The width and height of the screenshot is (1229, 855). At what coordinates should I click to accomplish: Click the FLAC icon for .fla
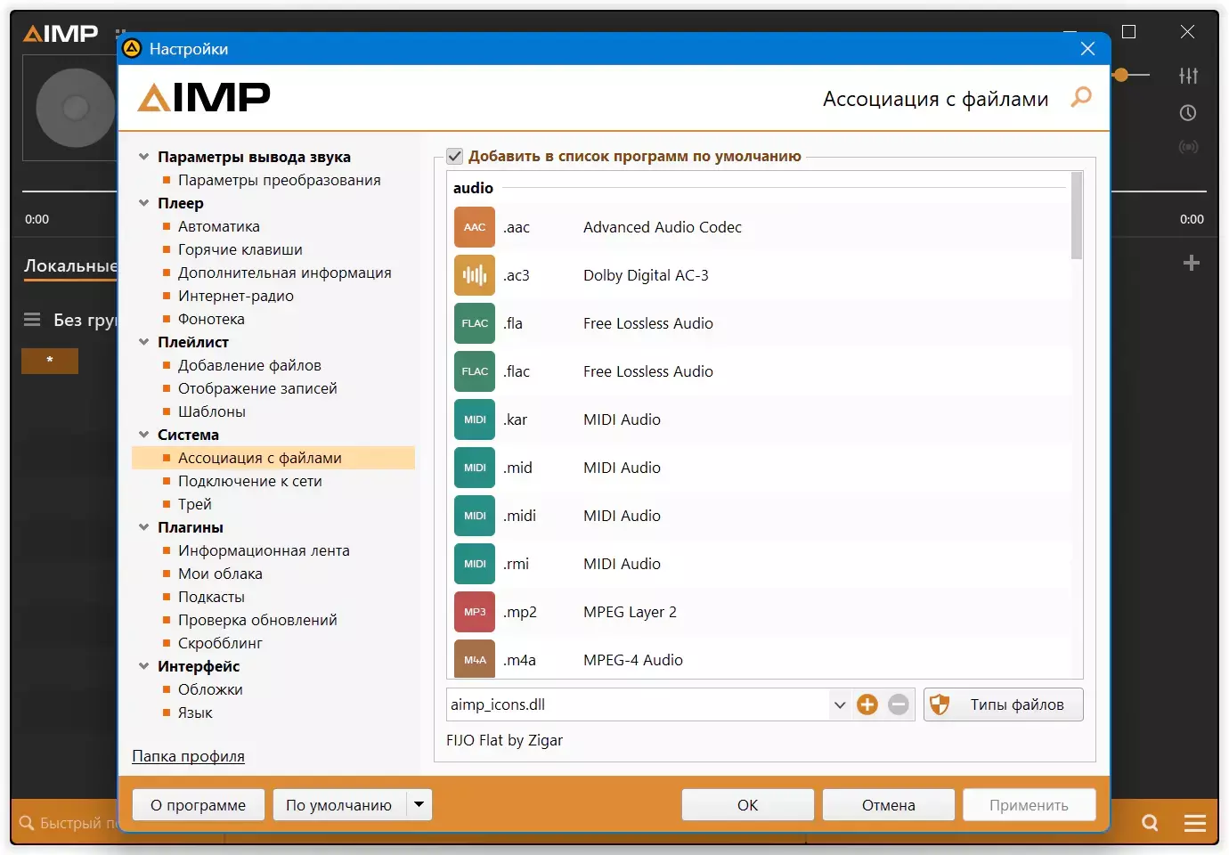tap(475, 323)
